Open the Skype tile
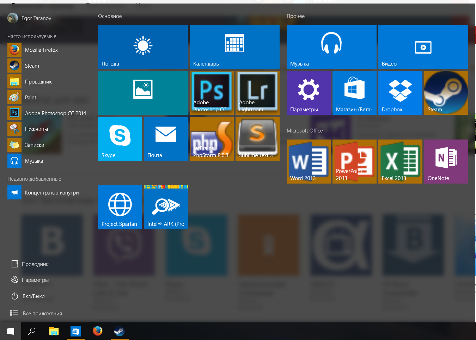 (120, 138)
